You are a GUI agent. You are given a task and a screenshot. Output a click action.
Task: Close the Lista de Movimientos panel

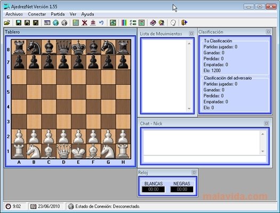191,34
